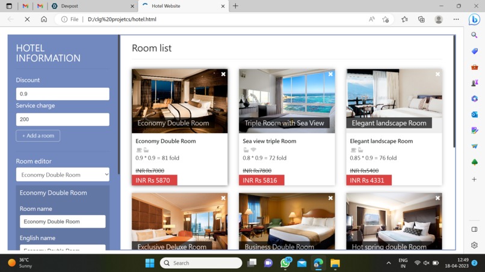The height and width of the screenshot is (272, 485).
Task: Open browser Collections
Action: pyautogui.click(x=421, y=19)
